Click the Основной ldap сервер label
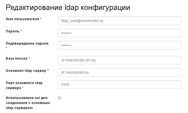Image resolution: width=188 pixels, height=113 pixels. pos(26,71)
